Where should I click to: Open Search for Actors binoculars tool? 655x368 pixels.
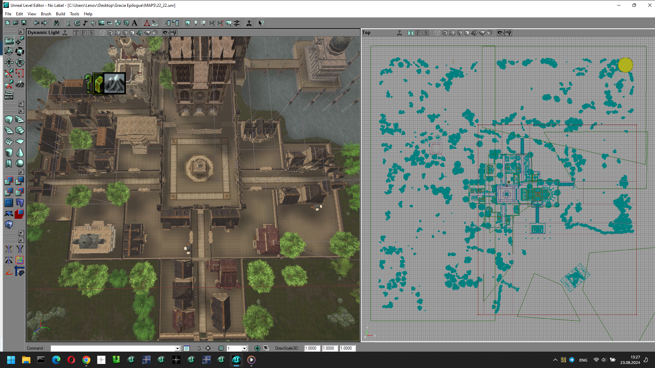tap(56, 23)
